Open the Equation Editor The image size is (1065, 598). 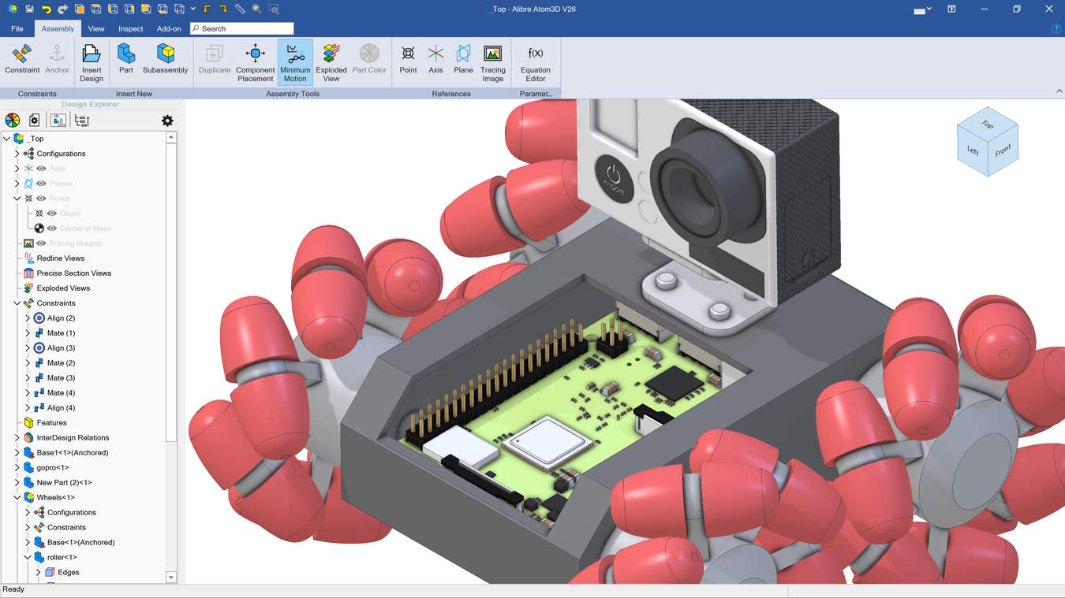(x=535, y=59)
